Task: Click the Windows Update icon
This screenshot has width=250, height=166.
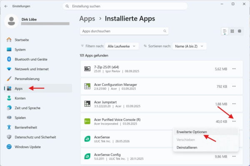Action: [9, 146]
